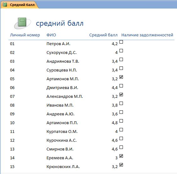Tick the debt checkbox for Дмитриева В.И.
The image size is (177, 174).
(121, 86)
